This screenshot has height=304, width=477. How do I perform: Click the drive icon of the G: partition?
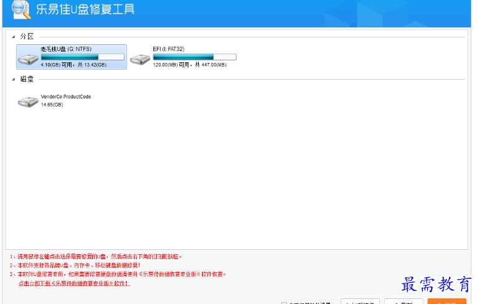(x=28, y=59)
